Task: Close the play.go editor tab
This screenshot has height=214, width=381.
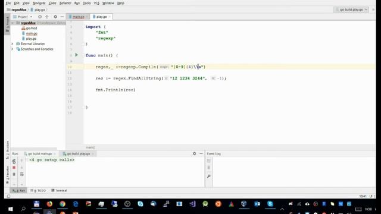Action: (x=110, y=17)
